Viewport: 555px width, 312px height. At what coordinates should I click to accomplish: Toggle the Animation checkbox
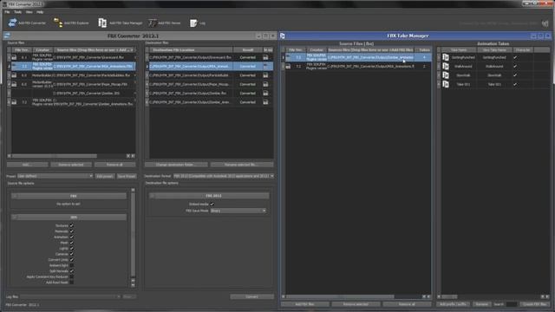[71, 237]
